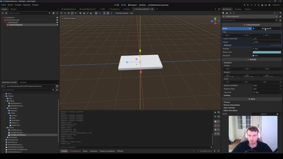Clear the output log icon
This screenshot has width=283, height=159.
(215, 112)
